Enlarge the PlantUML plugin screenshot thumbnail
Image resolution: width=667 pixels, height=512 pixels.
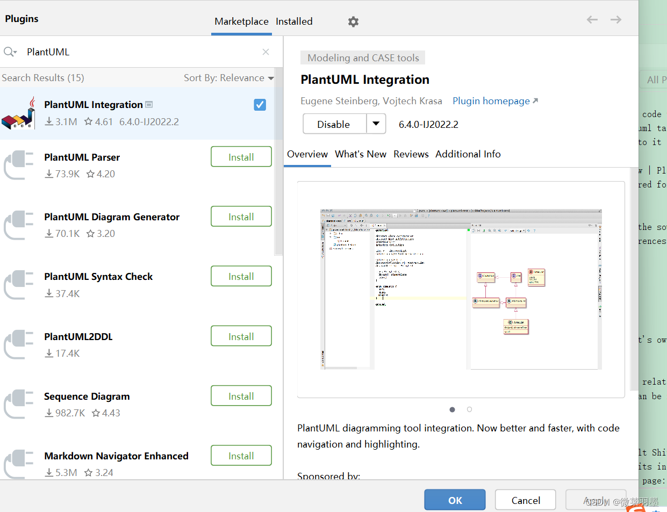461,289
